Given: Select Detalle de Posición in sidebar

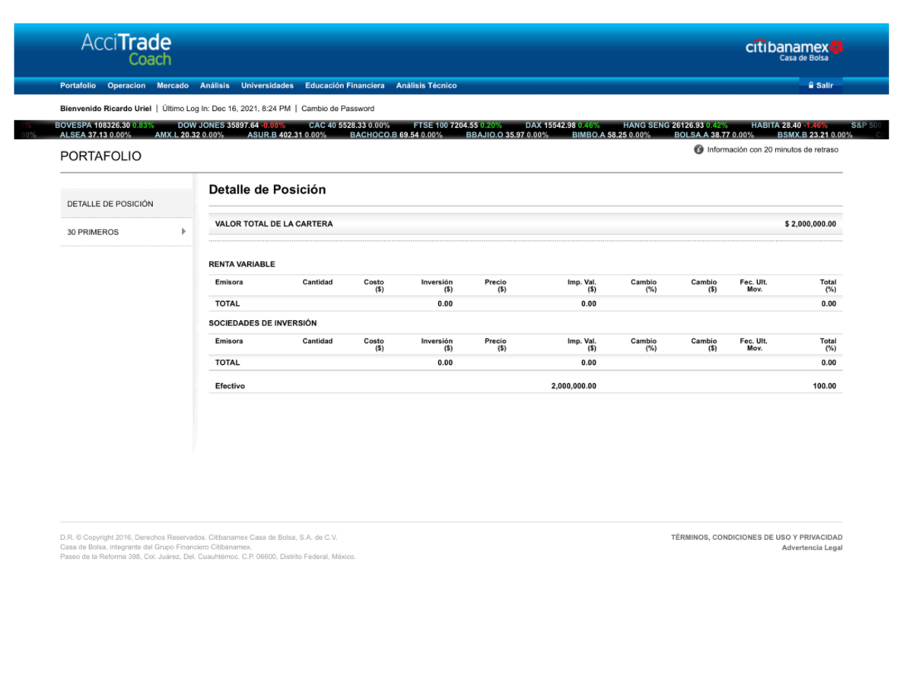Looking at the screenshot, I should 110,204.
